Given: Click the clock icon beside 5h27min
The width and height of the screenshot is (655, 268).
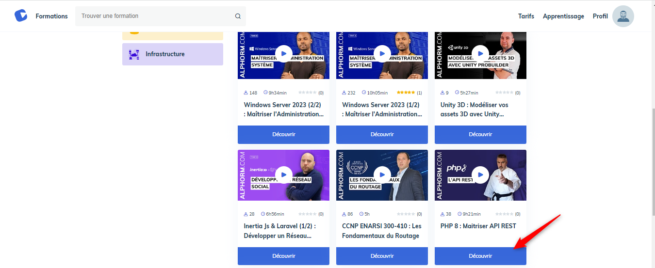Looking at the screenshot, I should tap(457, 93).
